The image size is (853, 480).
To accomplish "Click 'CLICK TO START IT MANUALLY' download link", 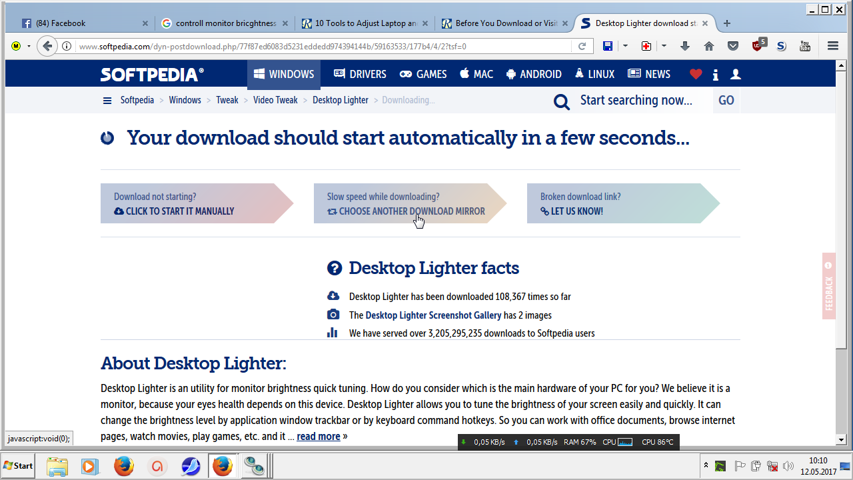I will tap(174, 211).
